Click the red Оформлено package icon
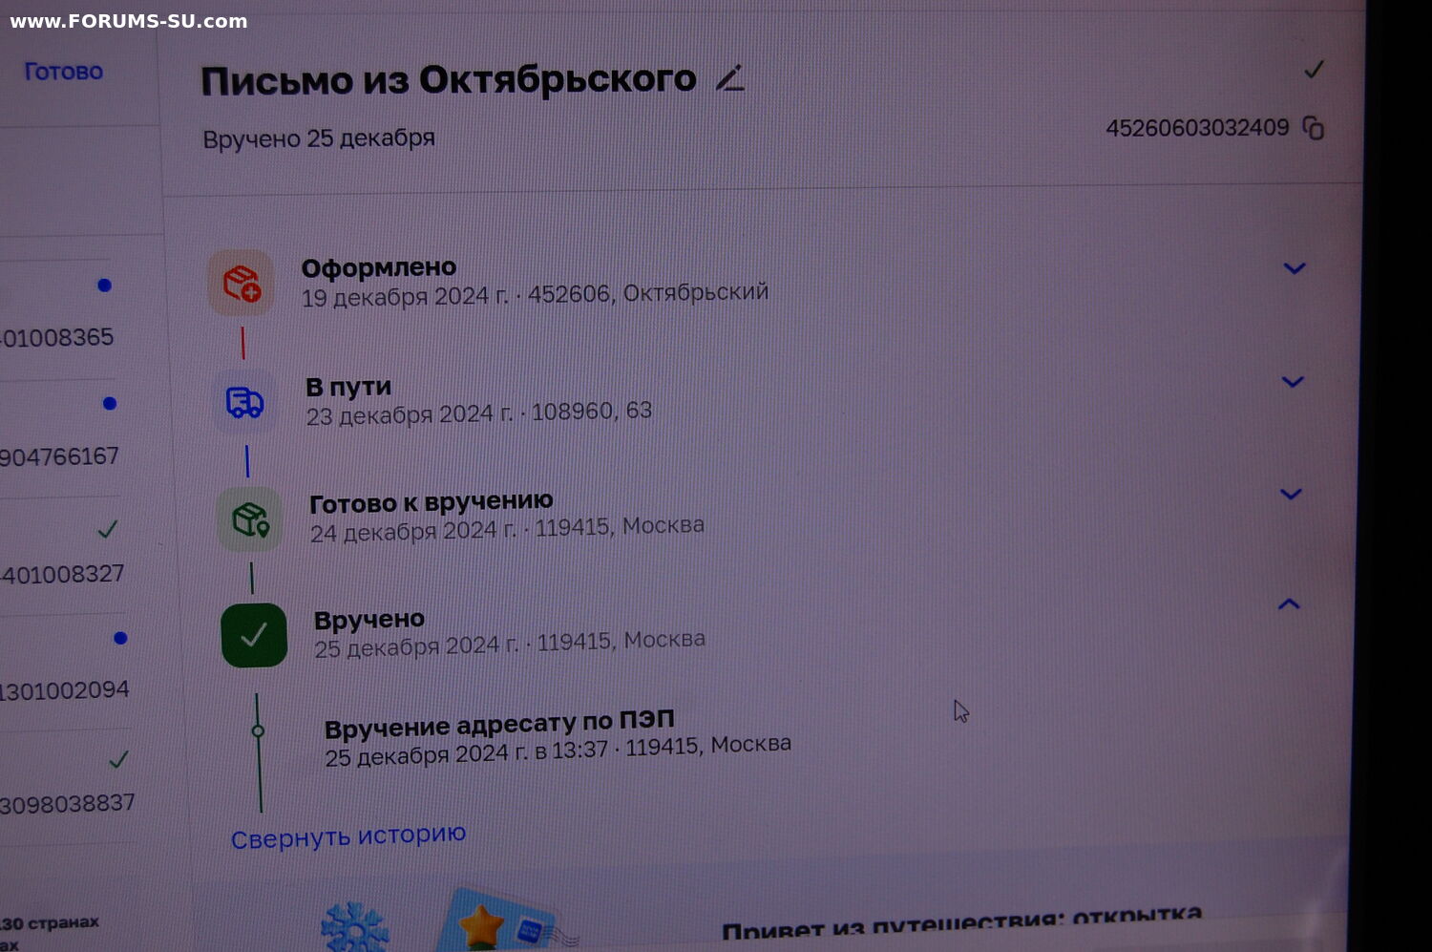This screenshot has width=1432, height=952. click(x=241, y=283)
